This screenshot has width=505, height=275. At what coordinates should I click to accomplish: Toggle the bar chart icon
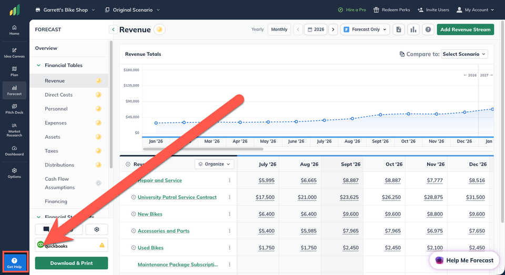point(413,29)
